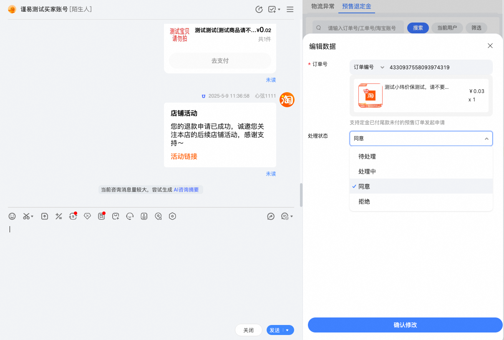
Task: Open the dropdown arrow beside 发送 button
Action: coord(288,330)
